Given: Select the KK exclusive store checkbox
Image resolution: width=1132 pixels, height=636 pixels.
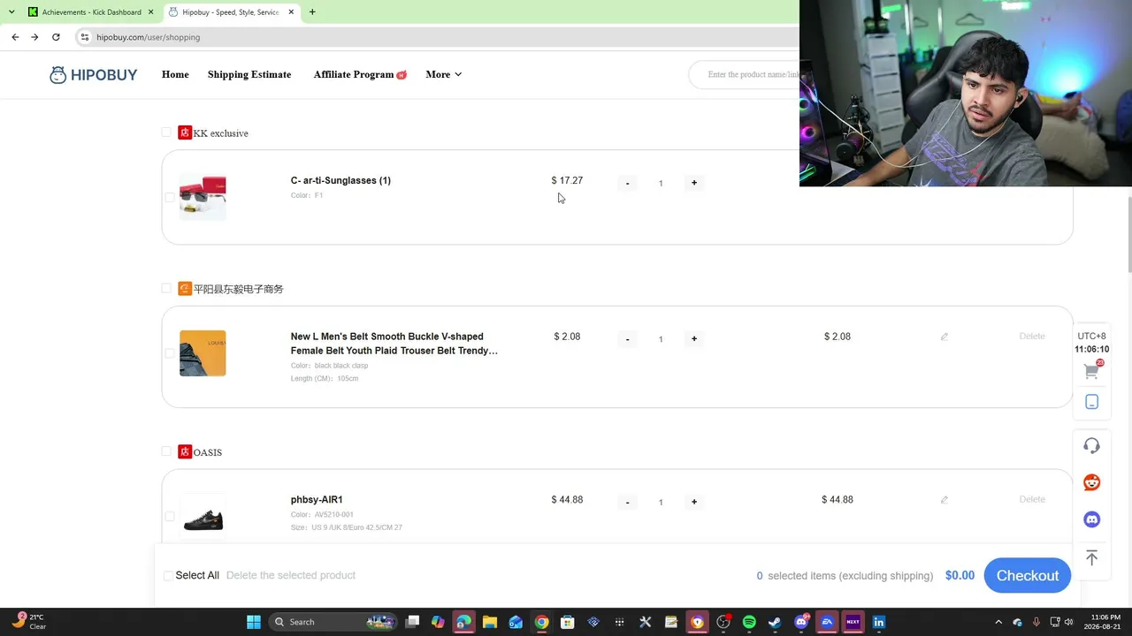Looking at the screenshot, I should [x=166, y=132].
